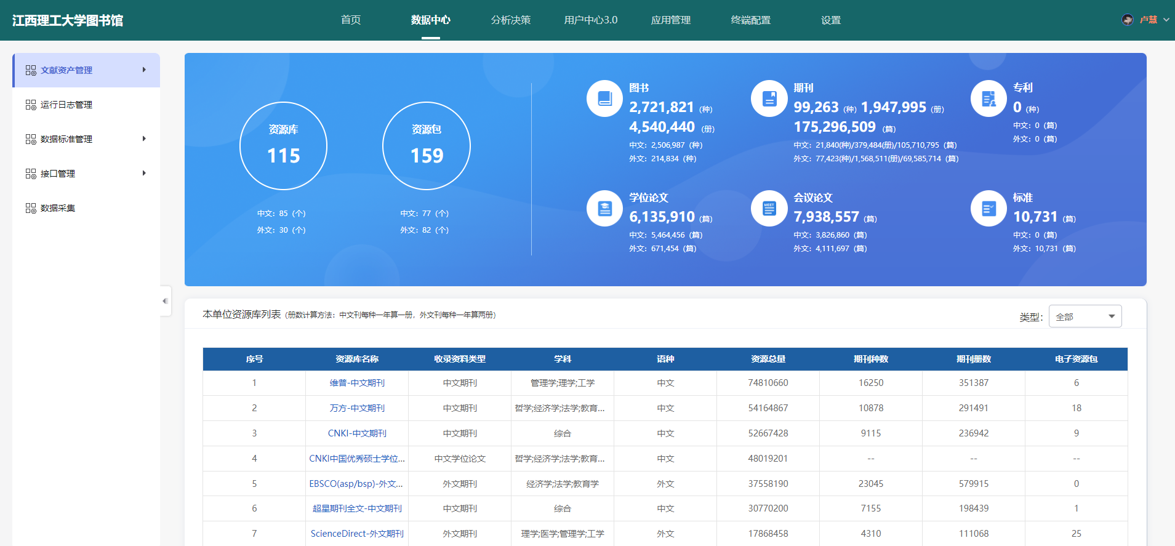
Task: Open 数据采集 in the sidebar
Action: [58, 208]
